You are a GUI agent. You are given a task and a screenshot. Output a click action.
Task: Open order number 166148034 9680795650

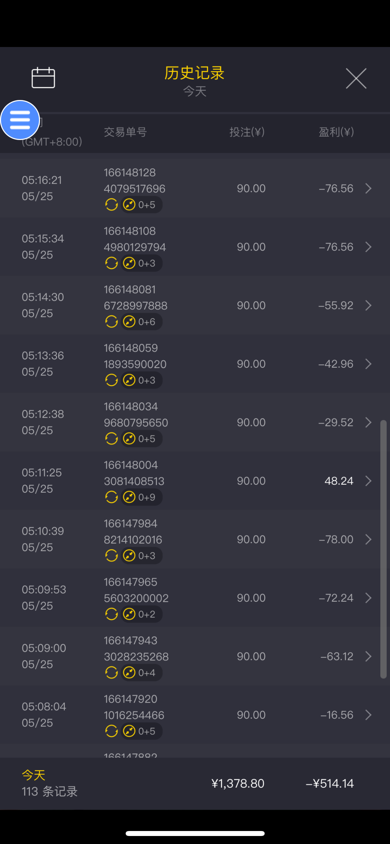[x=136, y=415]
